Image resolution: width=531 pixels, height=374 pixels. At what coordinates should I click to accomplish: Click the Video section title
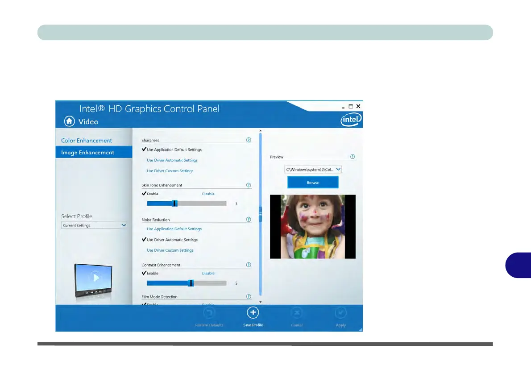coord(88,122)
